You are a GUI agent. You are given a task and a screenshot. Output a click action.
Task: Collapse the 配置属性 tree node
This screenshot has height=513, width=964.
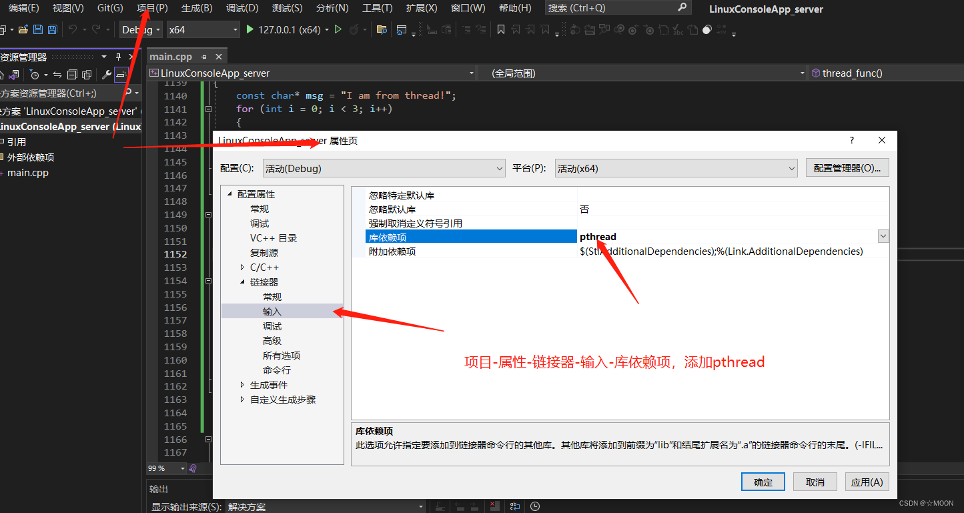pos(230,194)
